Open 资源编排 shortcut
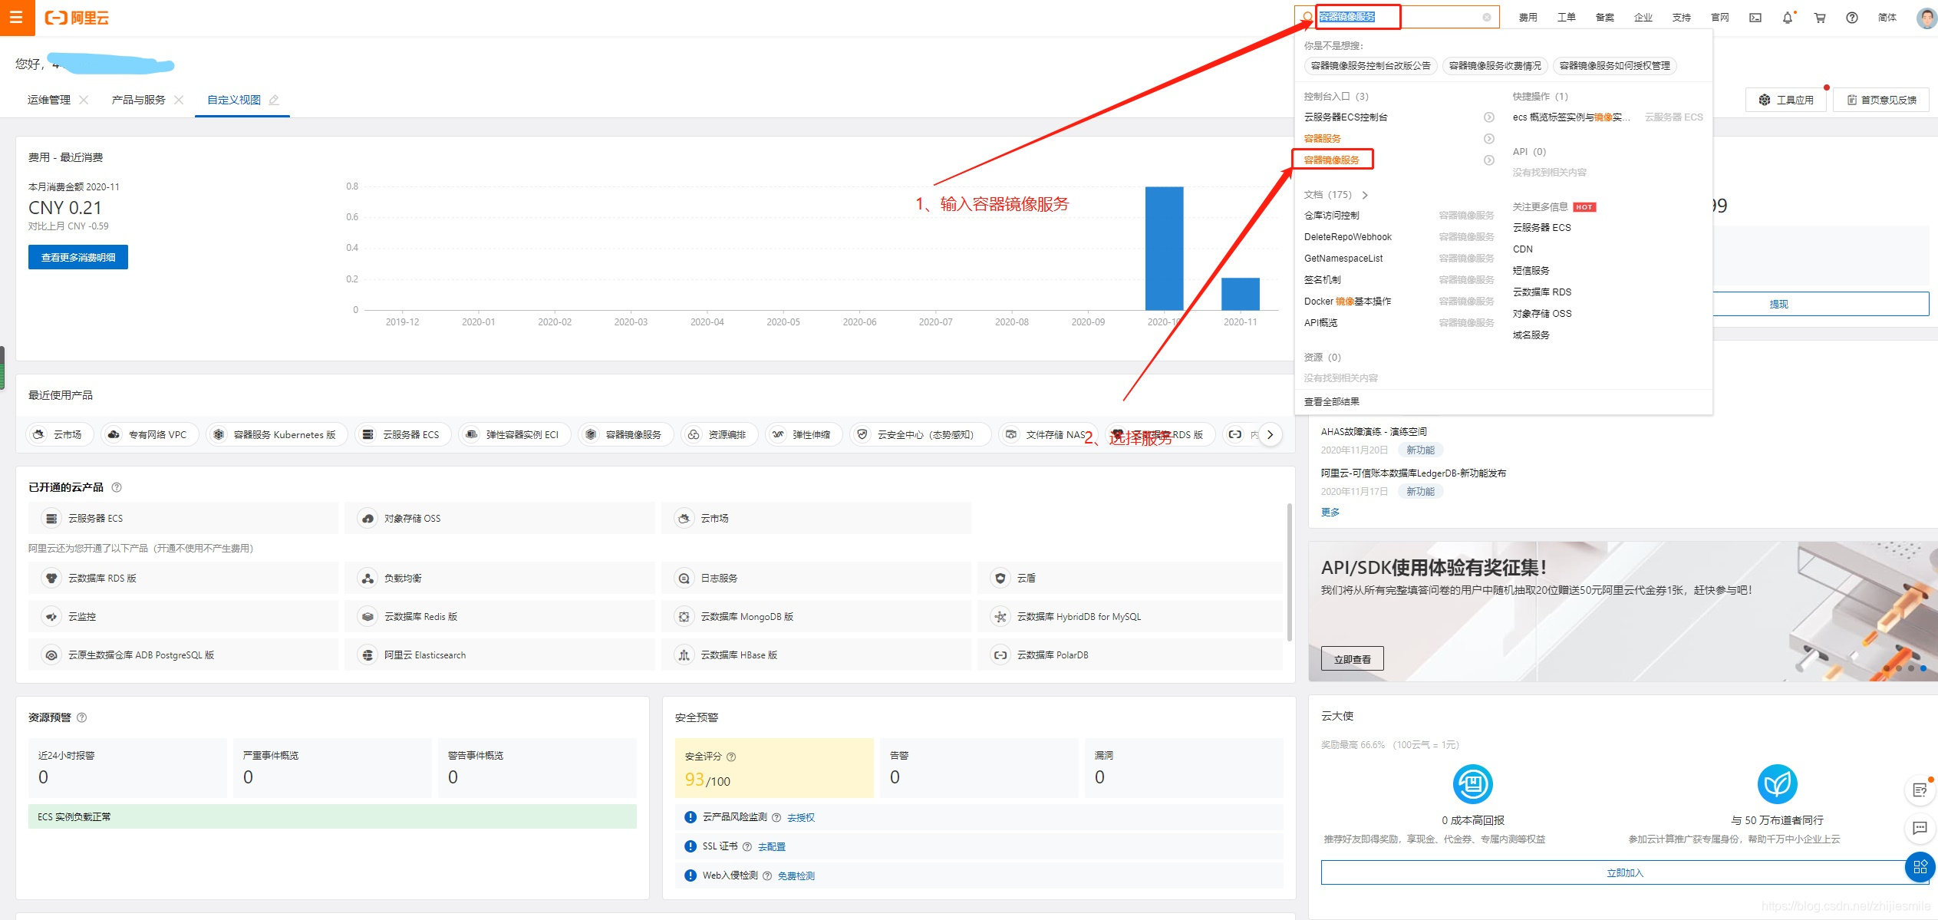The image size is (1938, 920). 720,434
